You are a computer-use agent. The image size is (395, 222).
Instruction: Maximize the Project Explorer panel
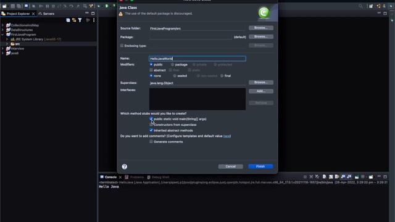[93, 14]
